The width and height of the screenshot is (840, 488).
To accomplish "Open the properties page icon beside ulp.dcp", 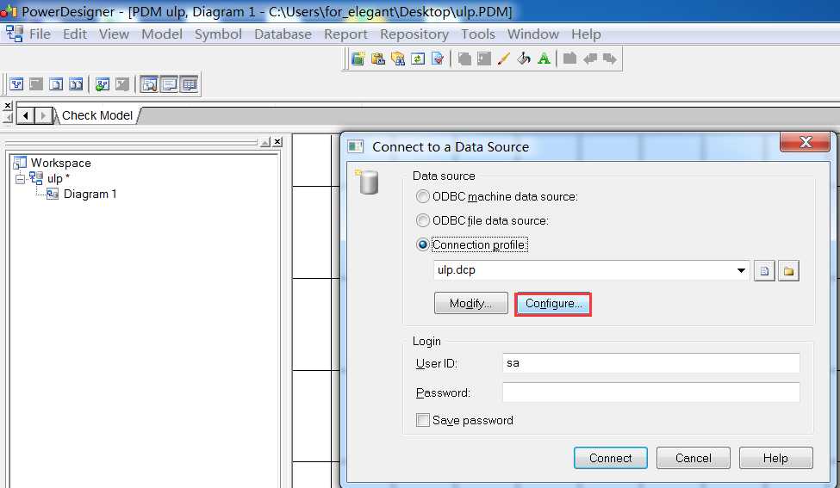I will [764, 271].
